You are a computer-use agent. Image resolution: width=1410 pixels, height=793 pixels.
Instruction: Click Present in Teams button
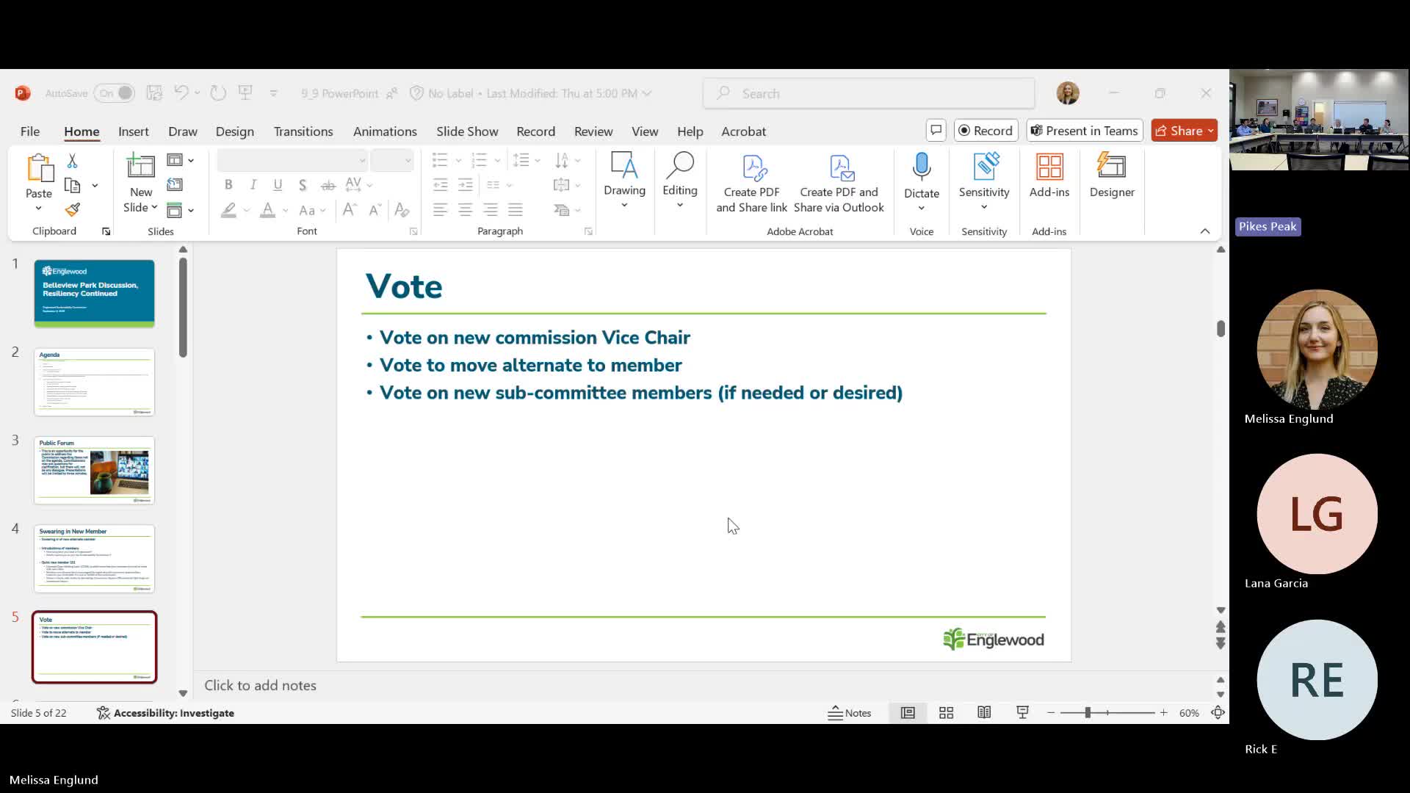[x=1084, y=131]
